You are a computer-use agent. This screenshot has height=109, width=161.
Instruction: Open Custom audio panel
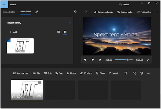[125, 12]
